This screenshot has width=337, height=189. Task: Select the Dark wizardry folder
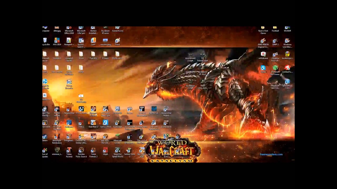(57, 69)
